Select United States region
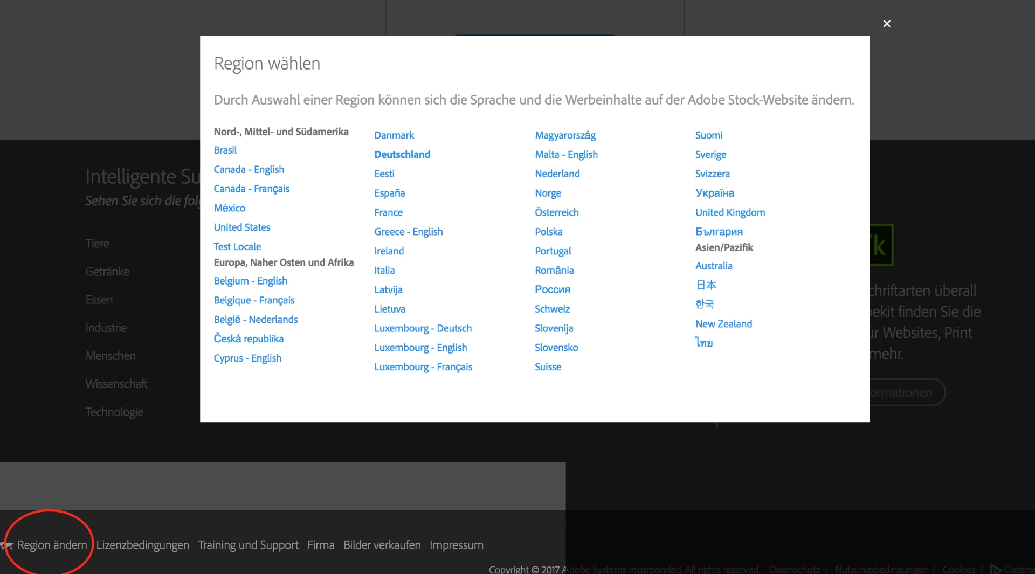This screenshot has width=1035, height=574. pyautogui.click(x=242, y=227)
